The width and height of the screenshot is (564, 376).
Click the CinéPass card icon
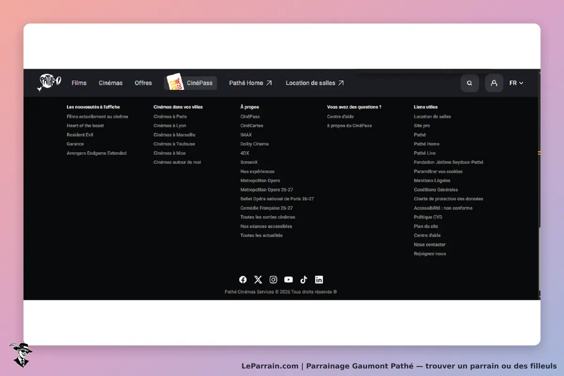(175, 82)
